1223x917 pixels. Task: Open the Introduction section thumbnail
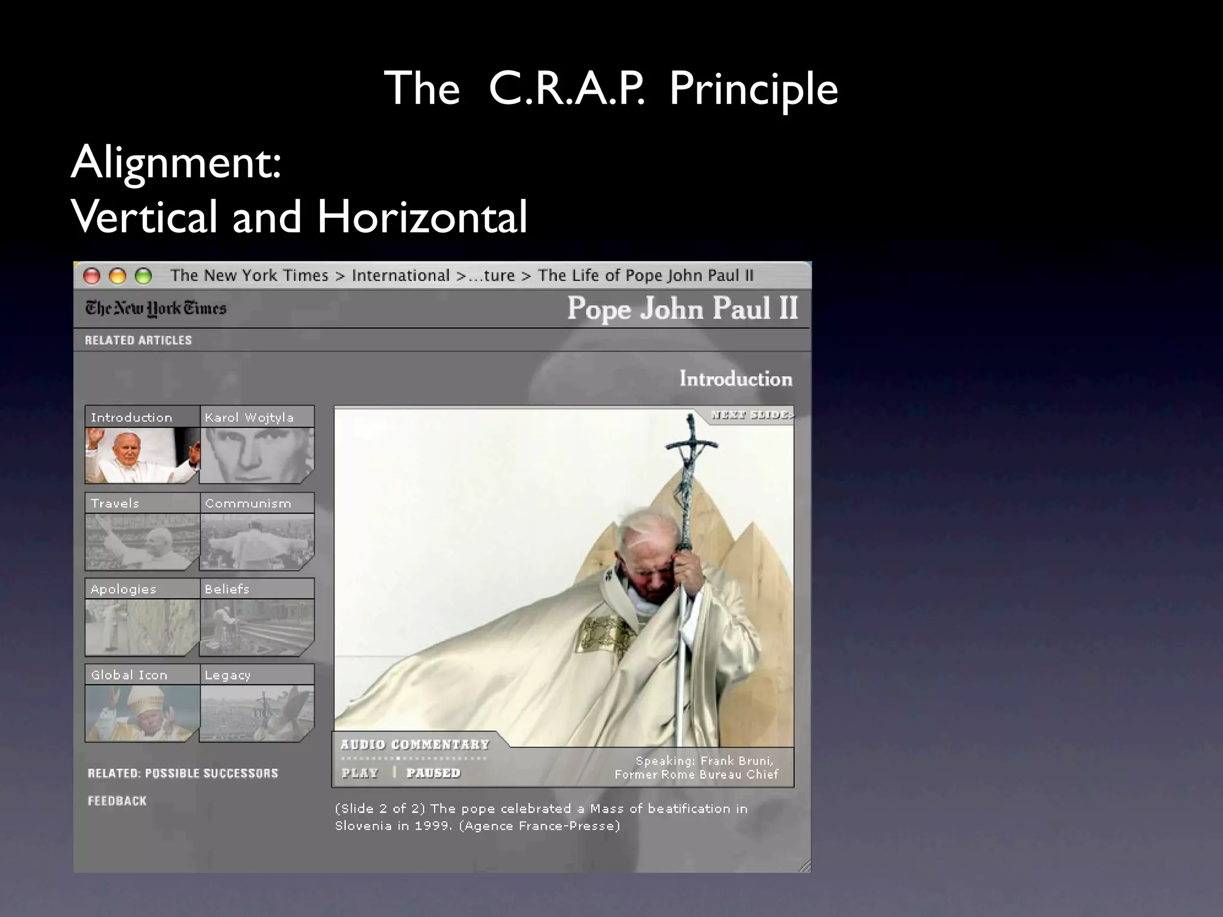click(x=142, y=455)
